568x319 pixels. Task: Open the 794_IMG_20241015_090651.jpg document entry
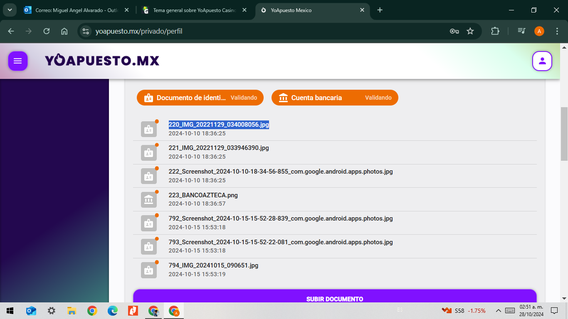[214, 265]
